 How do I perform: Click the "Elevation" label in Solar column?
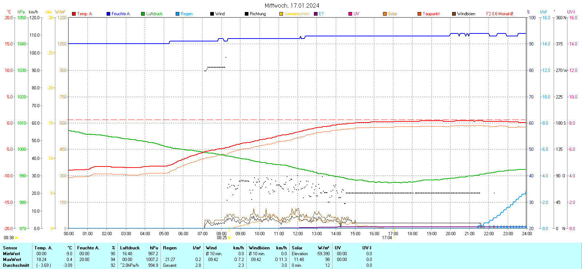click(300, 254)
